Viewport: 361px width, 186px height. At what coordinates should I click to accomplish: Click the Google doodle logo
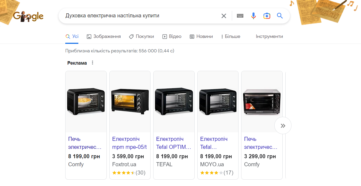[28, 16]
